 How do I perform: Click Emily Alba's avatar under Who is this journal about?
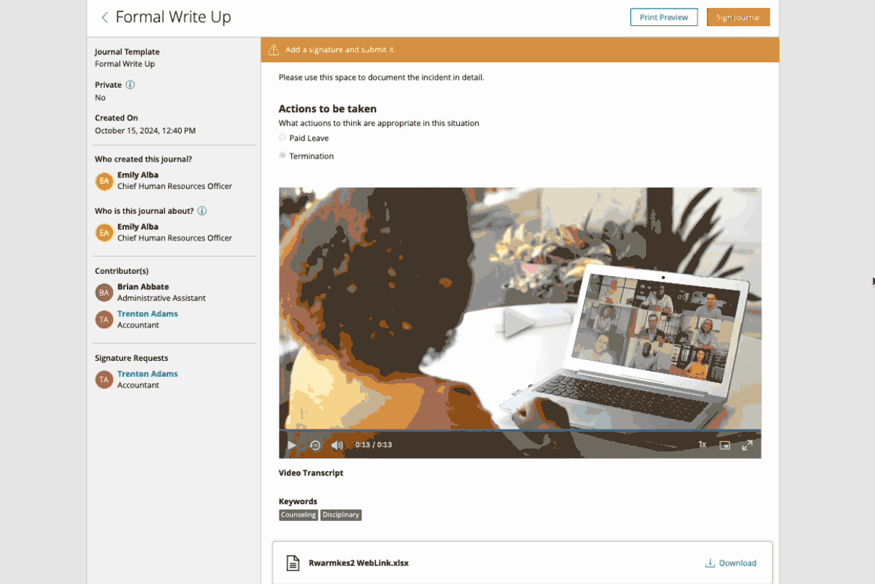pyautogui.click(x=104, y=233)
